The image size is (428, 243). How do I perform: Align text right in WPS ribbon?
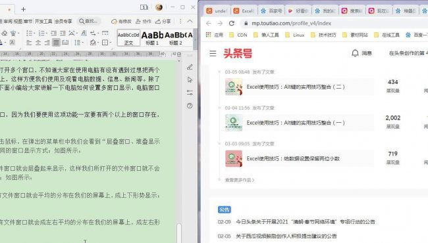[47, 43]
